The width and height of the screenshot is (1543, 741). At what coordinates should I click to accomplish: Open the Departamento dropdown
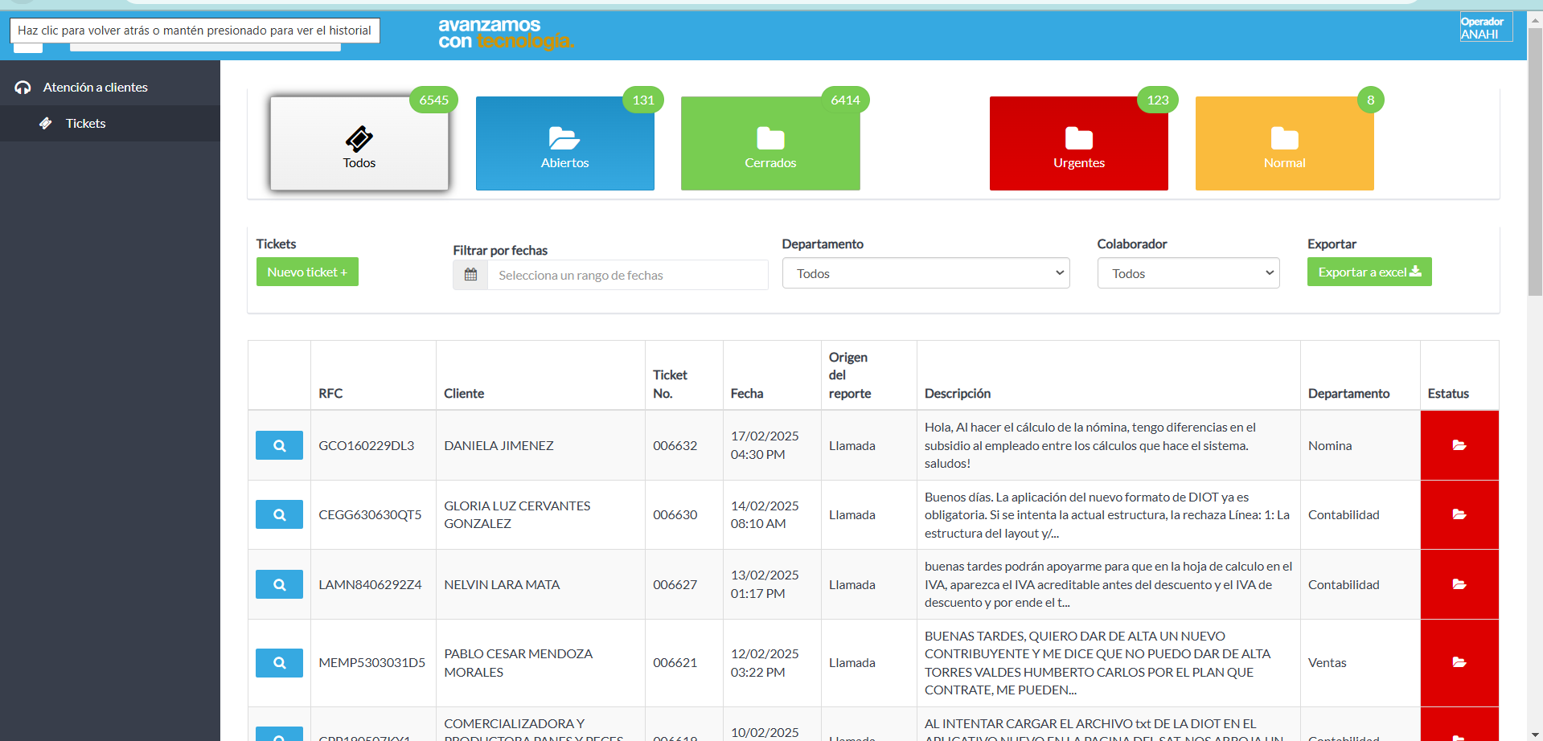[925, 273]
